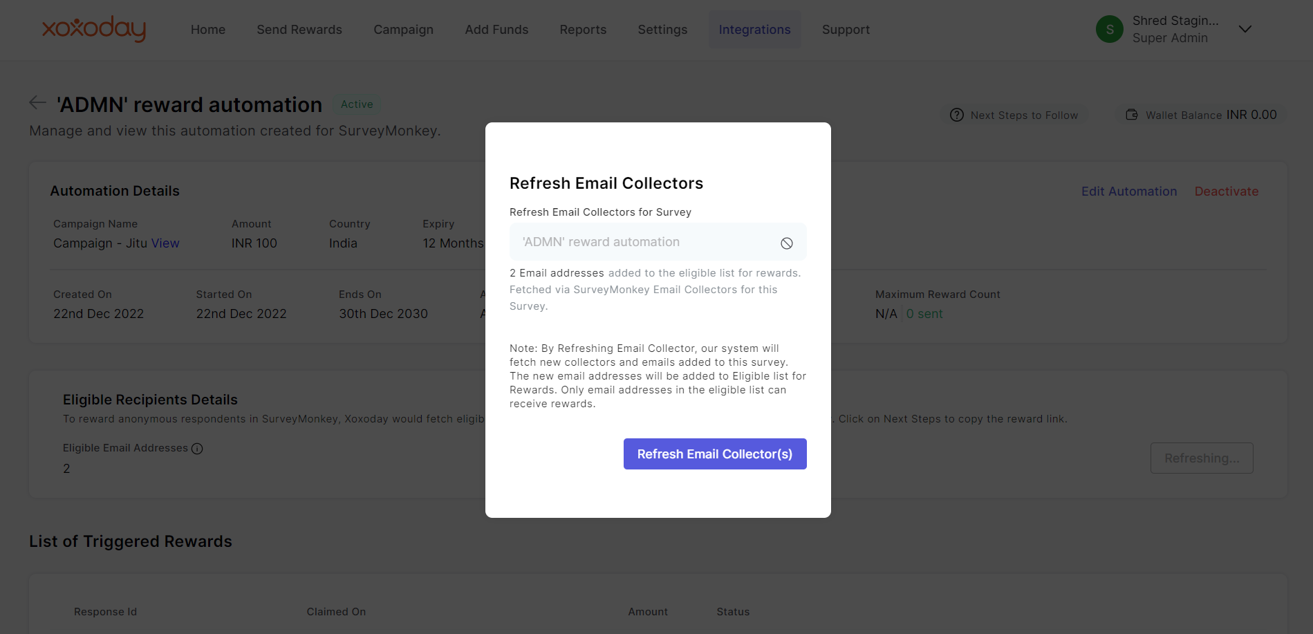Image resolution: width=1313 pixels, height=634 pixels.
Task: Click the wallet icon near Wallet Balance
Action: [x=1132, y=115]
